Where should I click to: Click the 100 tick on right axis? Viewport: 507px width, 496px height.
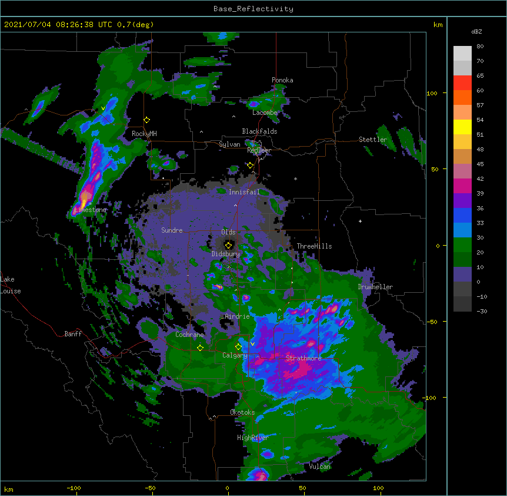(x=432, y=93)
